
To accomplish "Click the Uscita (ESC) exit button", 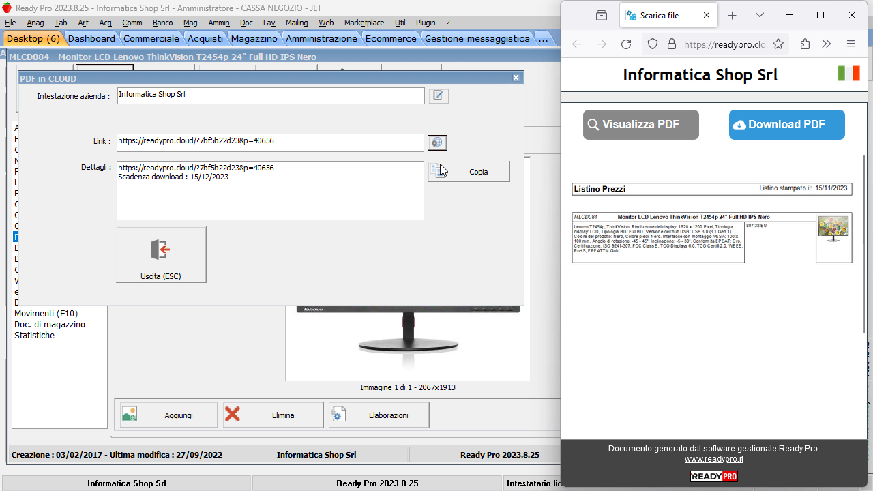I will click(x=161, y=254).
